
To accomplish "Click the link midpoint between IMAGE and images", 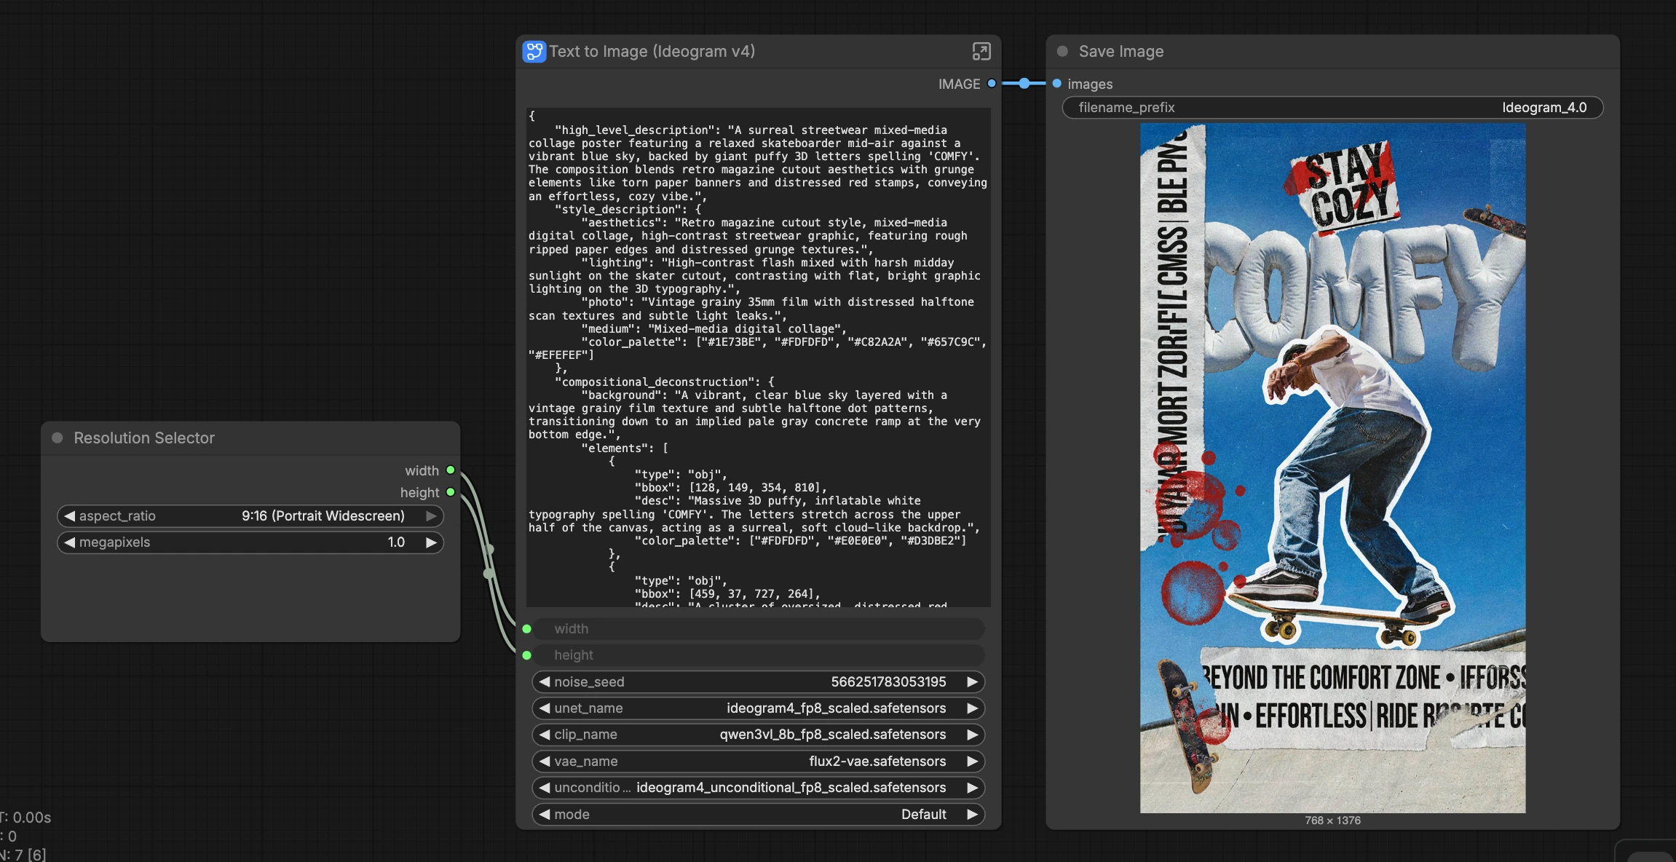I will coord(1024,84).
